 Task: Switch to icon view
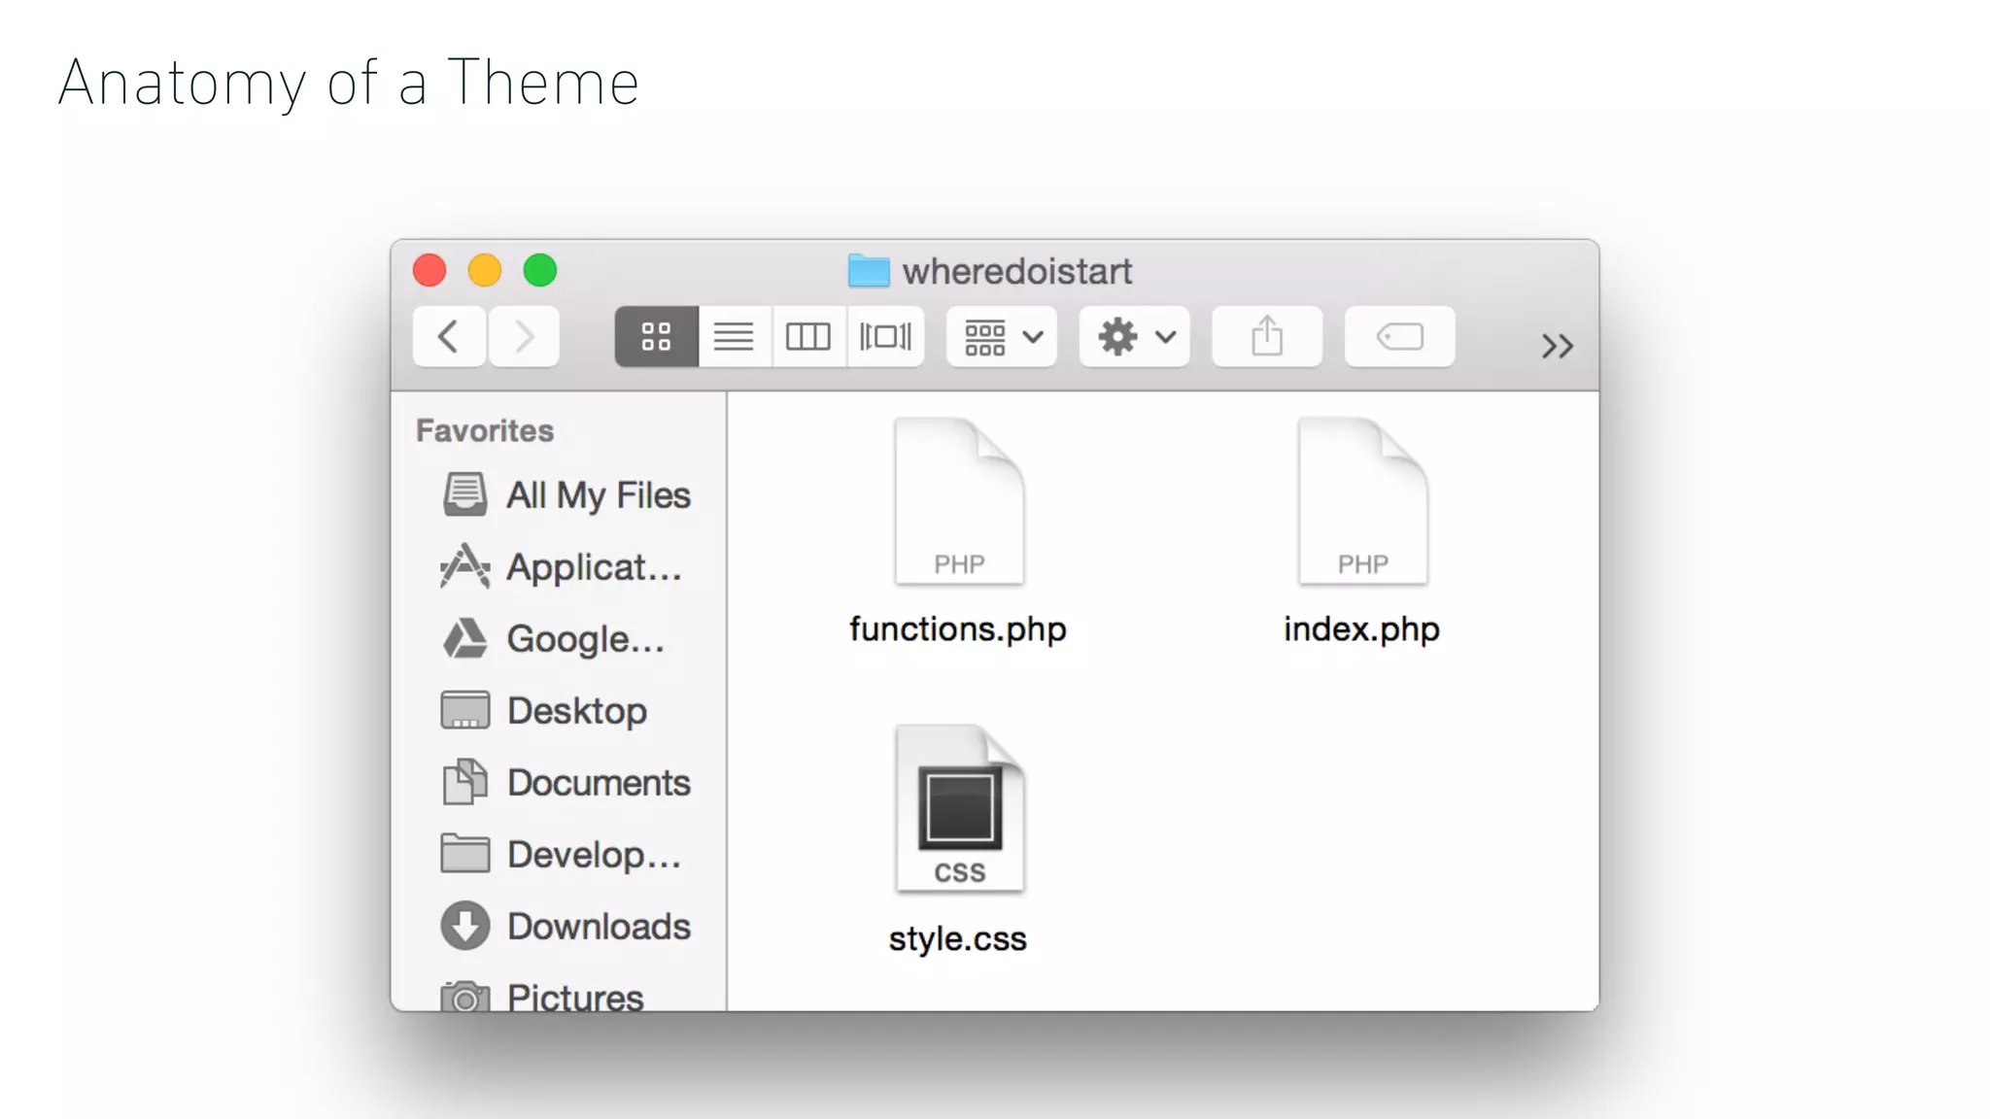click(656, 337)
